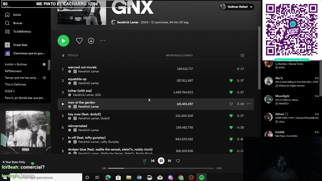This screenshot has height=181, width=322.
Task: Save GNX album with heart icon
Action: pos(79,41)
